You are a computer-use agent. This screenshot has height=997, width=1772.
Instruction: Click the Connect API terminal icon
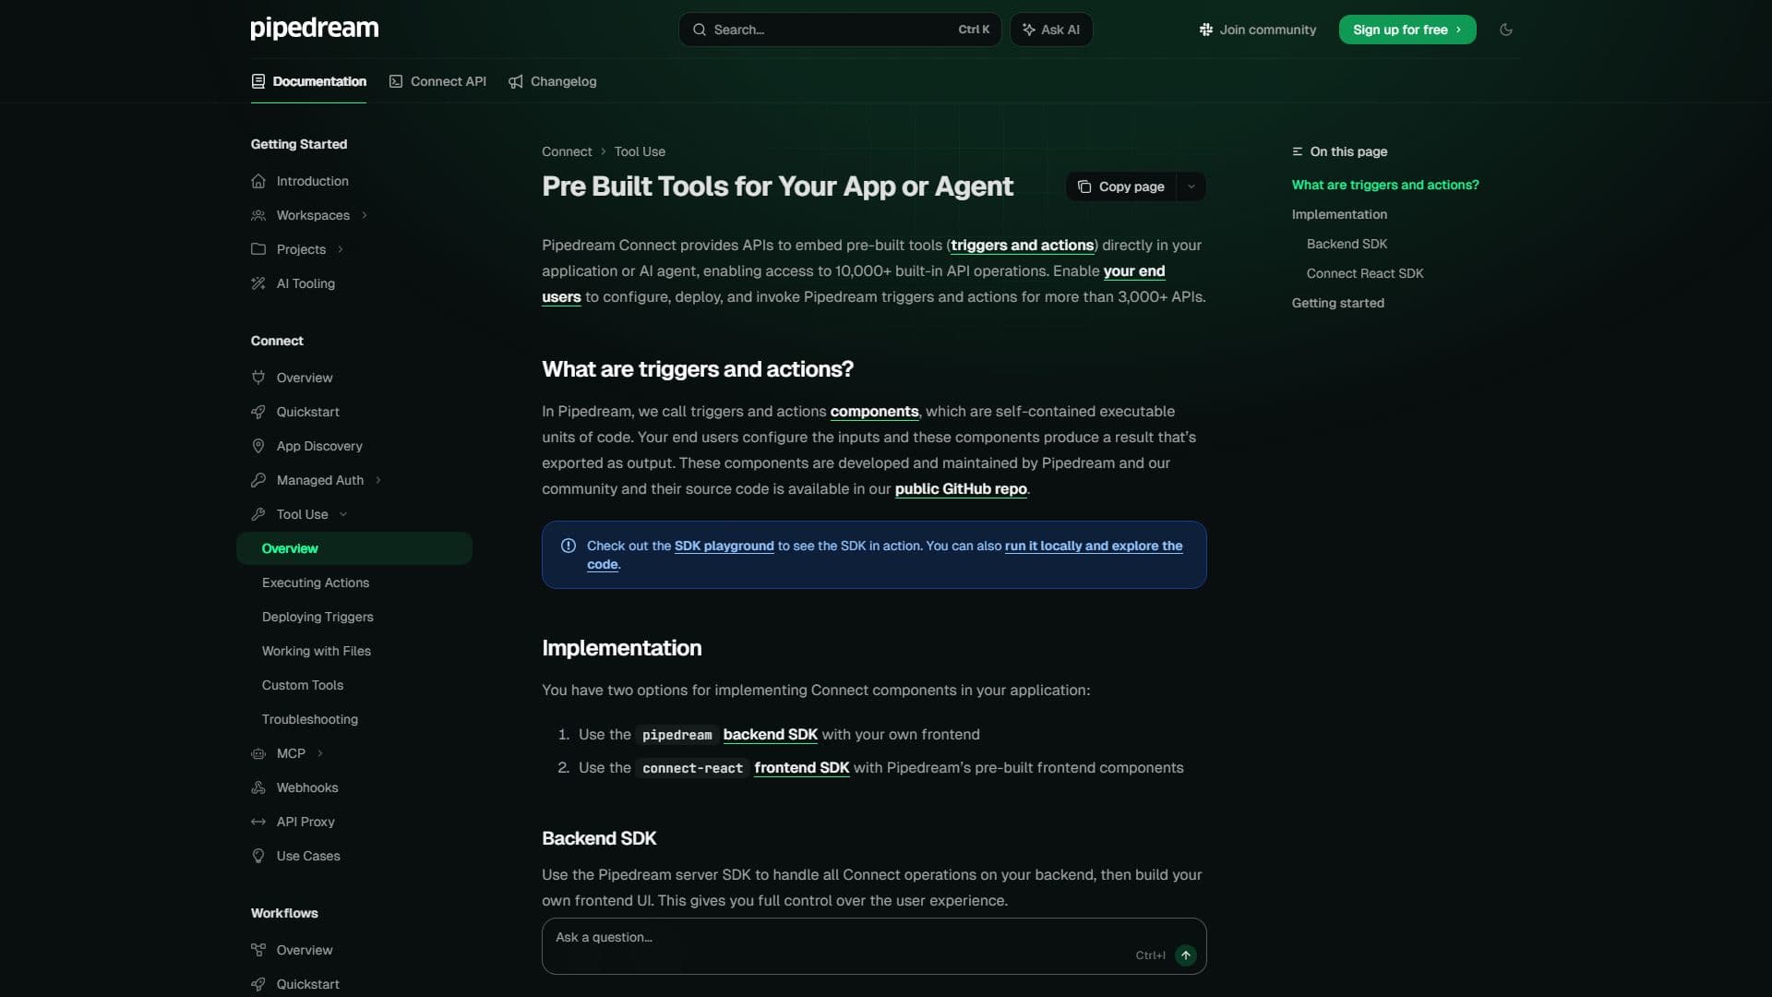(396, 81)
